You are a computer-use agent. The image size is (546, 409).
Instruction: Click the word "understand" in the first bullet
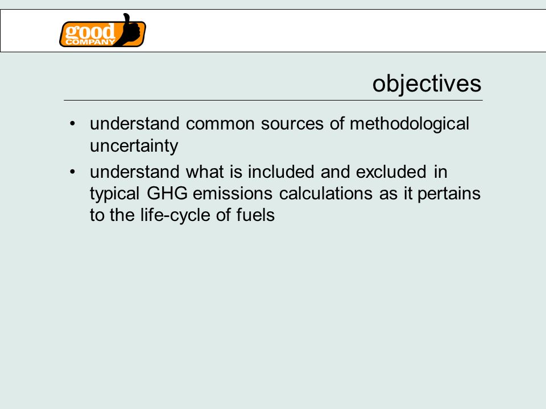(x=135, y=124)
